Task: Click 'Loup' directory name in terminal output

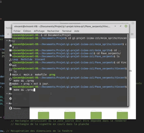Action: pyautogui.click(x=15, y=59)
